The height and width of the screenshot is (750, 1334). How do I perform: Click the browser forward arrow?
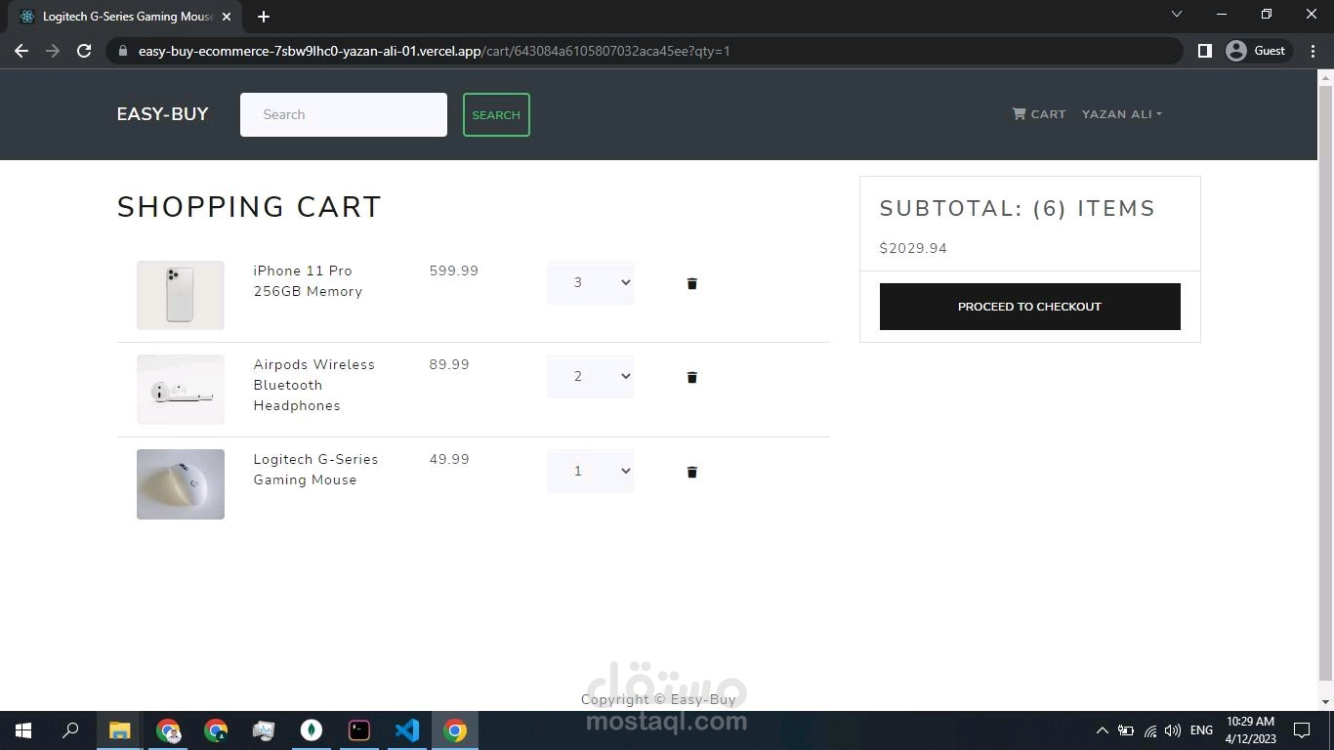point(53,51)
